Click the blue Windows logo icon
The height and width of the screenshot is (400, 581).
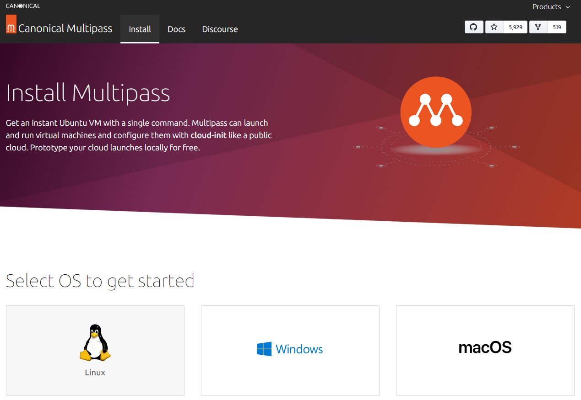click(x=264, y=349)
